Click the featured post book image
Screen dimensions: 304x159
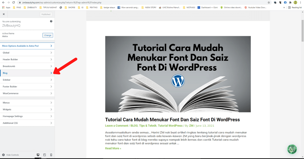[178, 74]
